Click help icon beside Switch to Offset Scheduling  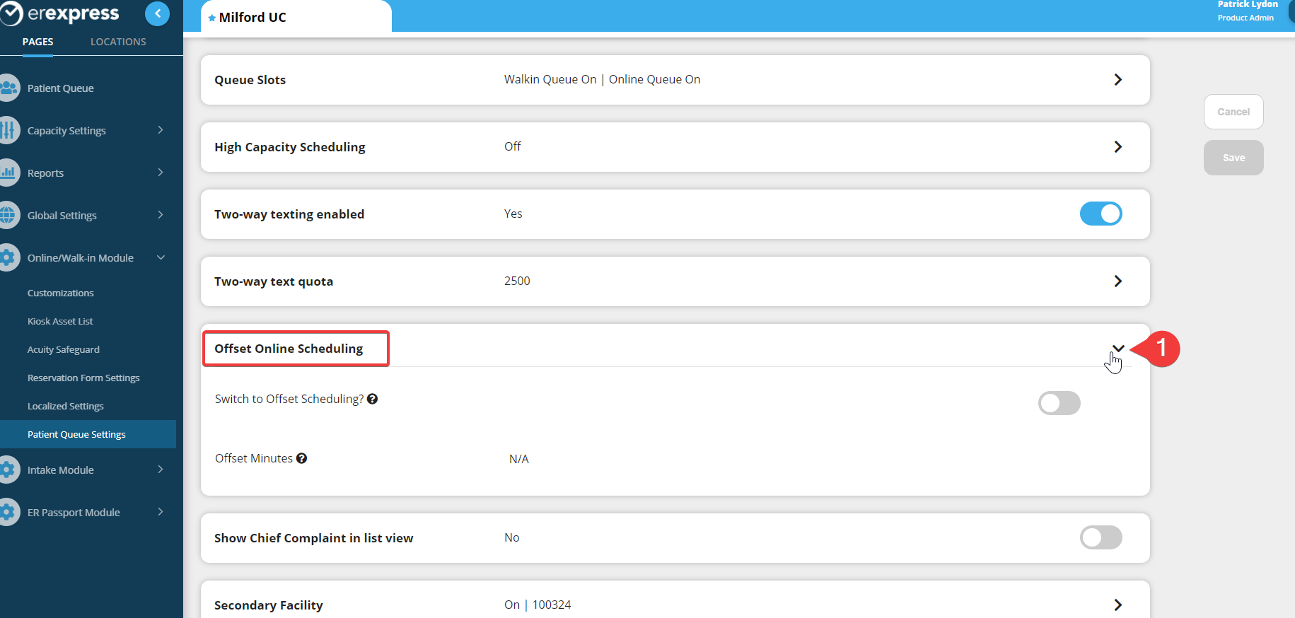[x=373, y=399]
